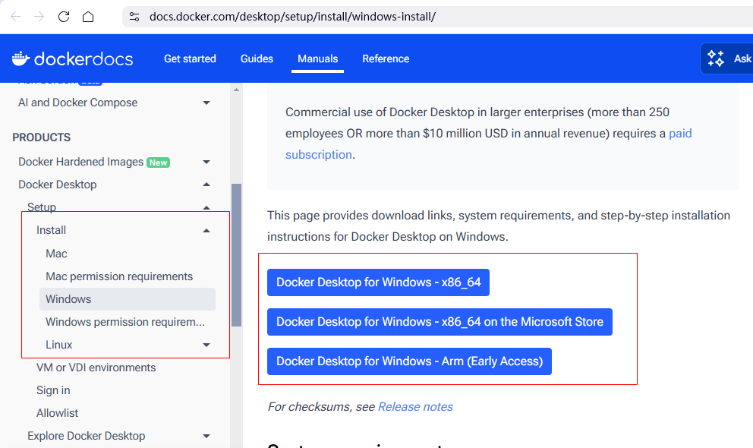Open x86_64 on the Microsoft Store button

tap(440, 322)
